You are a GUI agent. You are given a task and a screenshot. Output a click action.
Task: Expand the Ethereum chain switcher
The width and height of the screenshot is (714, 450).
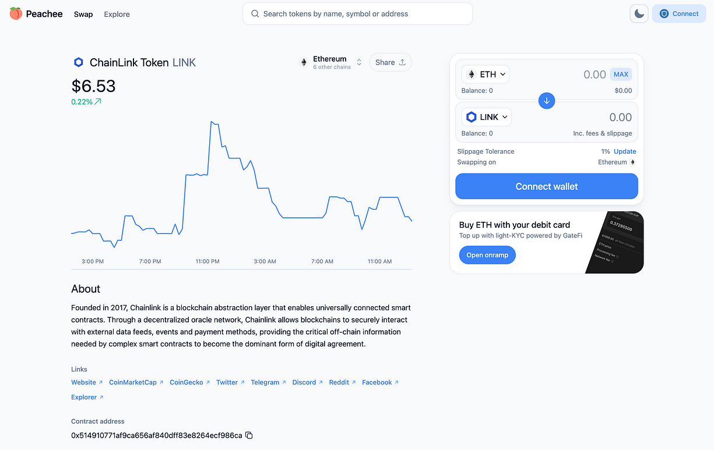point(358,62)
